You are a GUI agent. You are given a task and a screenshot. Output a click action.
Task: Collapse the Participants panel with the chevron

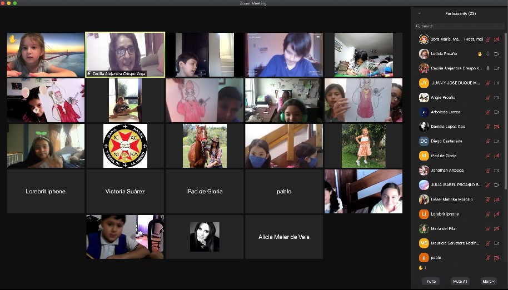[419, 13]
